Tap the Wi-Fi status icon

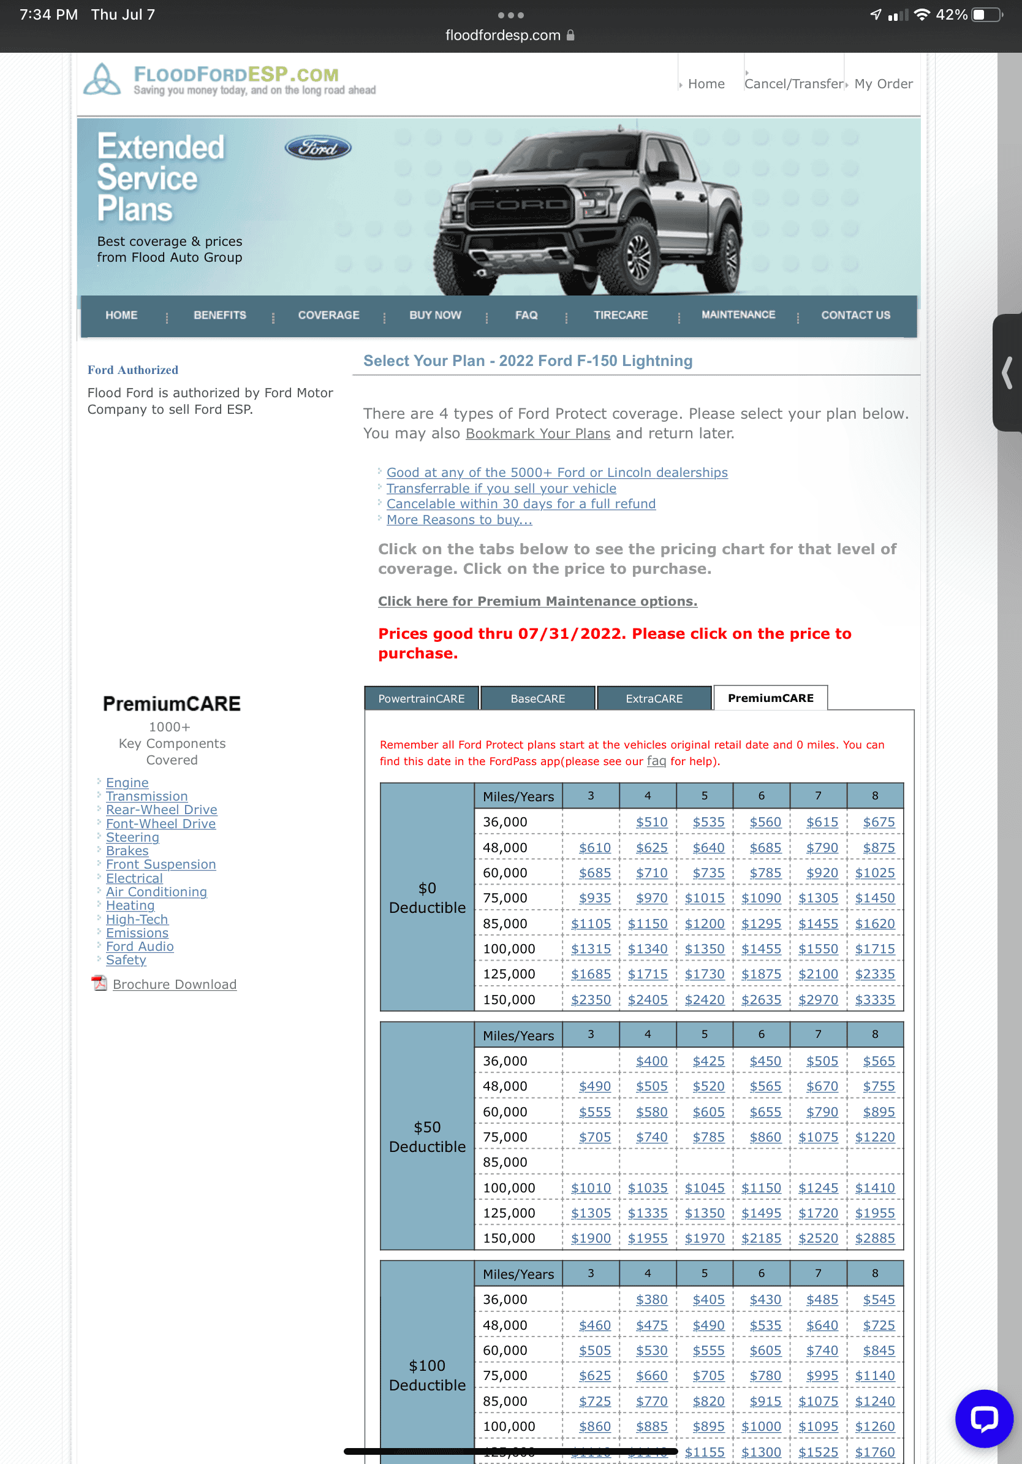point(922,15)
